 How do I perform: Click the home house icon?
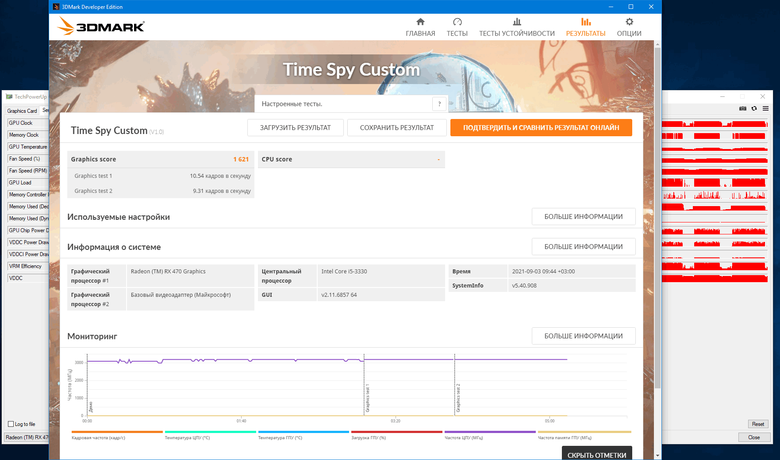420,22
